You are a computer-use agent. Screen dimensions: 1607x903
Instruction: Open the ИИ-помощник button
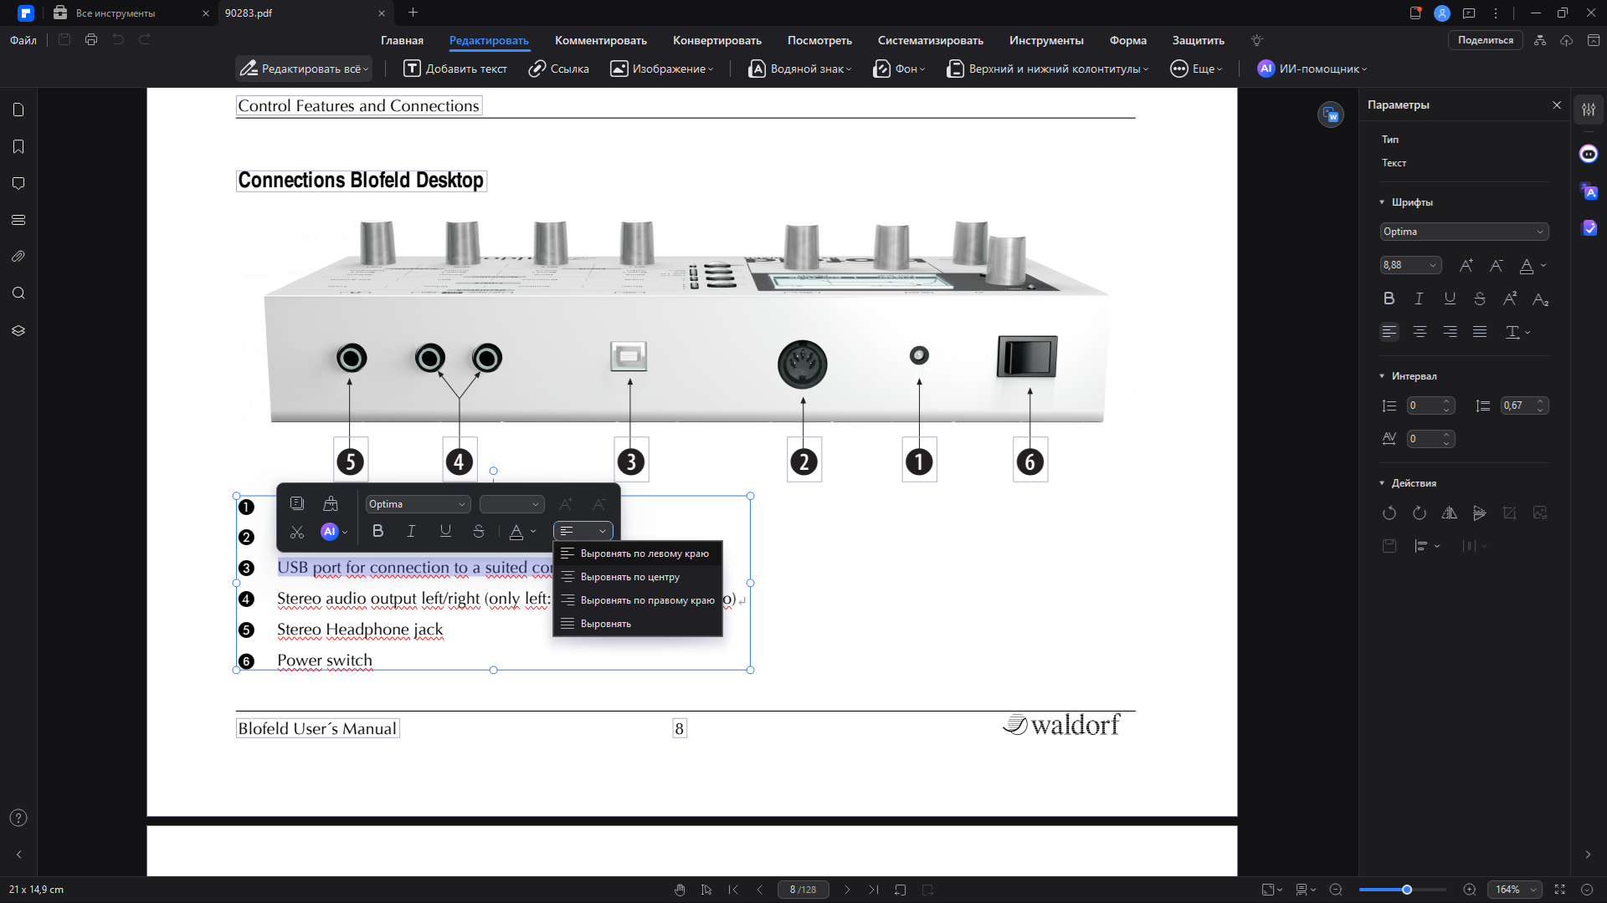point(1312,69)
